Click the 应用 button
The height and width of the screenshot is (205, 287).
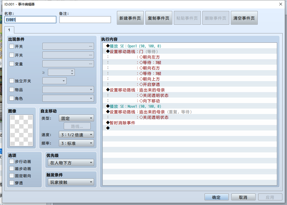[x=270, y=197]
